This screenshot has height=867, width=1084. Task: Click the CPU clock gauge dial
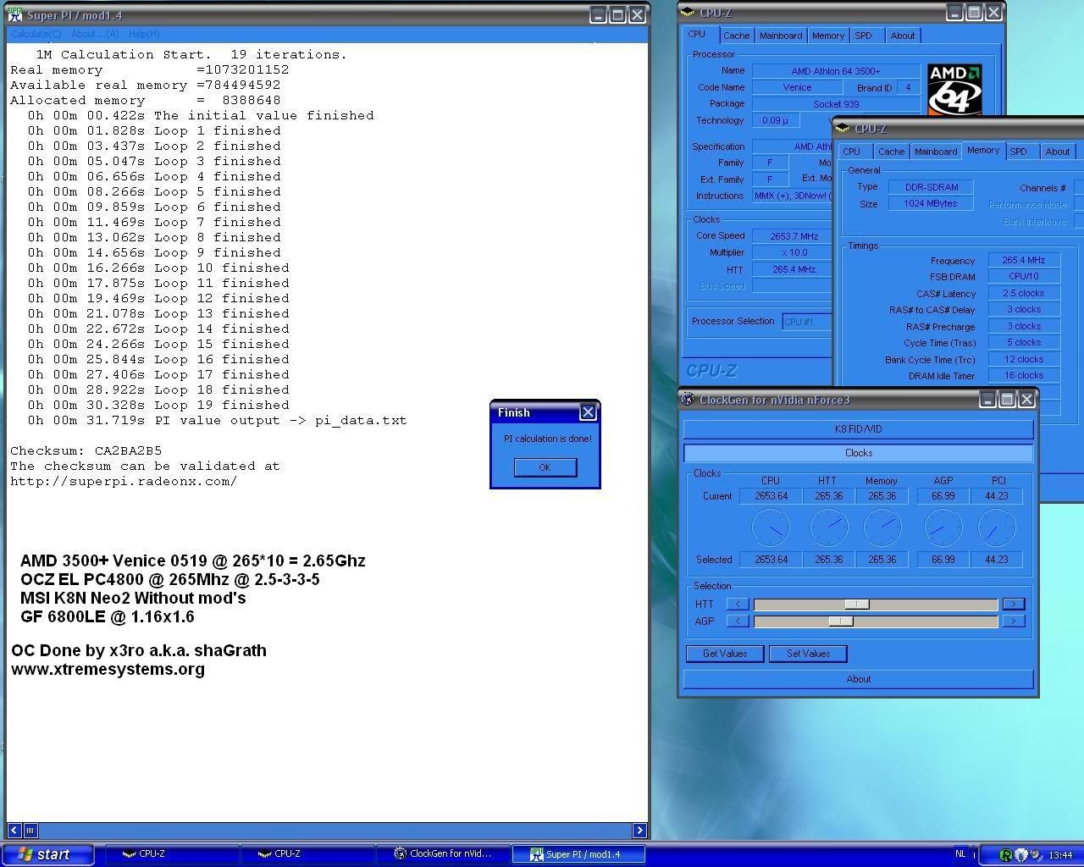[771, 527]
